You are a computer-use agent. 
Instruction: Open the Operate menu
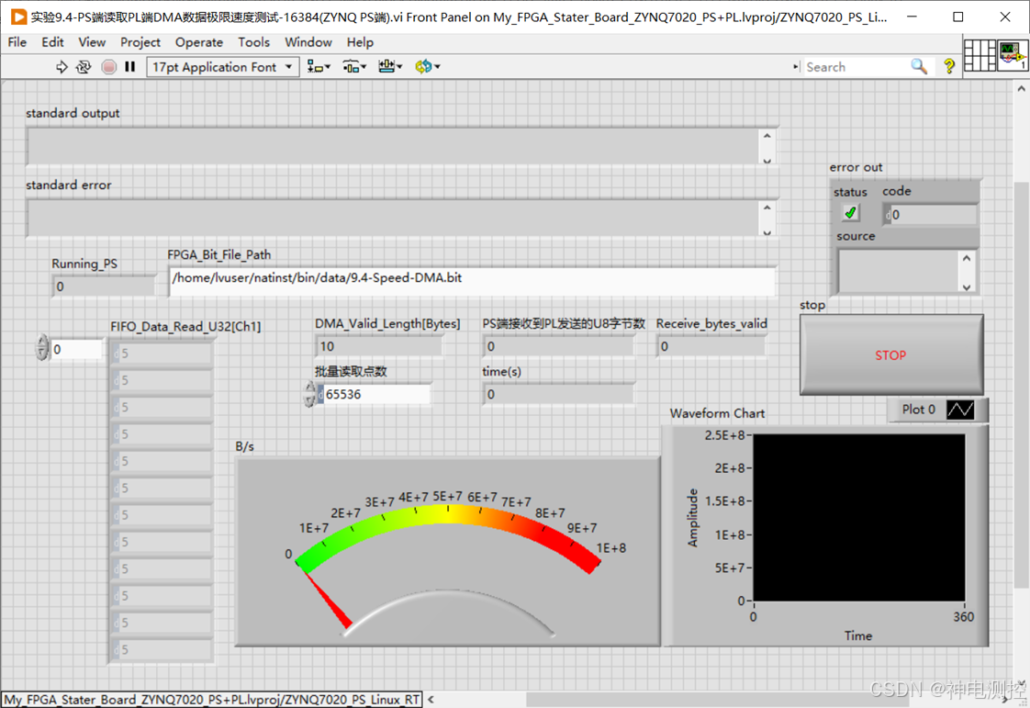click(x=199, y=42)
